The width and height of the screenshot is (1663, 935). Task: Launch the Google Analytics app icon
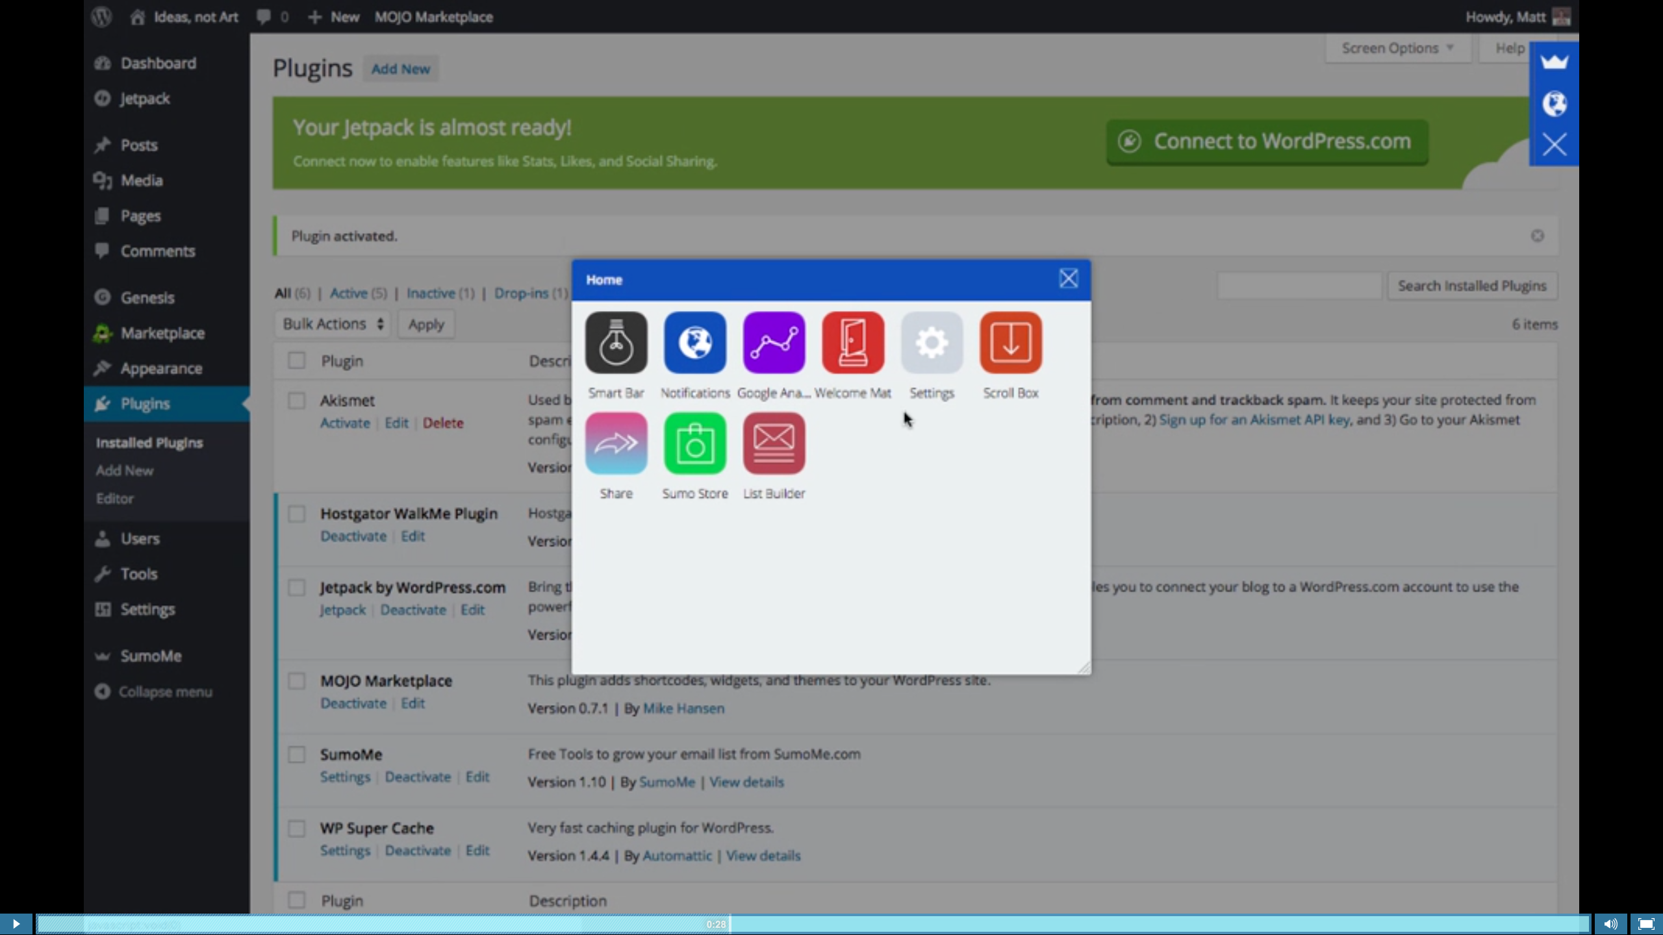(774, 343)
